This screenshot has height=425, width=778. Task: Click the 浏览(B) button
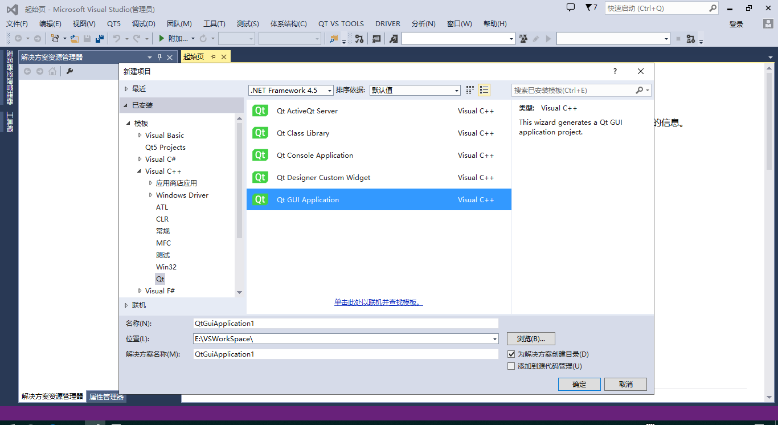point(530,338)
